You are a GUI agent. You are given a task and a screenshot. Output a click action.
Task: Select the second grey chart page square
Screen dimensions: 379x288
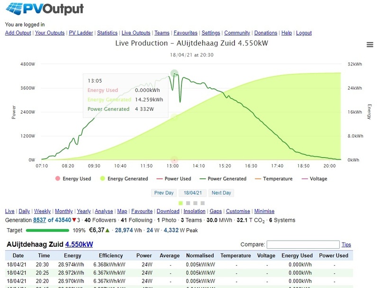pos(195,203)
